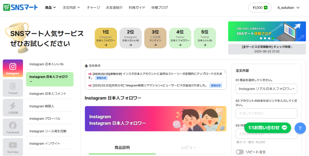Select the 人気投稿 lightning icon
The width and height of the screenshot is (309, 156).
pyautogui.click(x=13, y=108)
